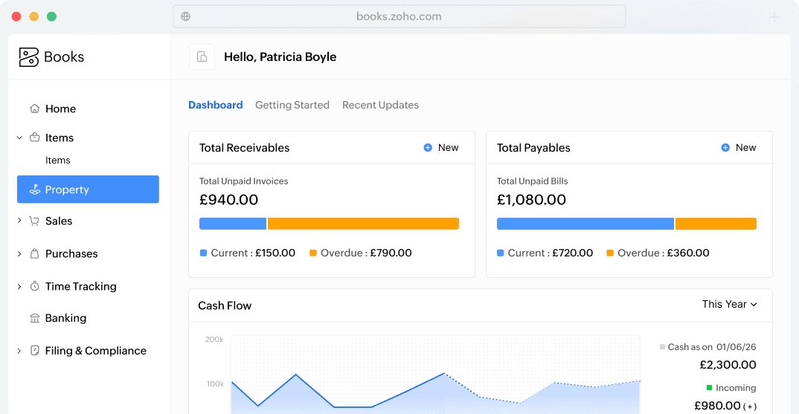Click the receivables Current blue legend square
Image resolution: width=799 pixels, height=414 pixels.
pyautogui.click(x=203, y=253)
